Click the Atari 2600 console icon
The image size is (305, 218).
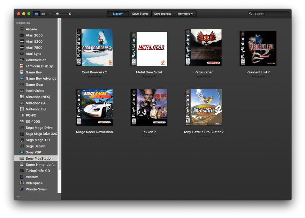(22, 35)
